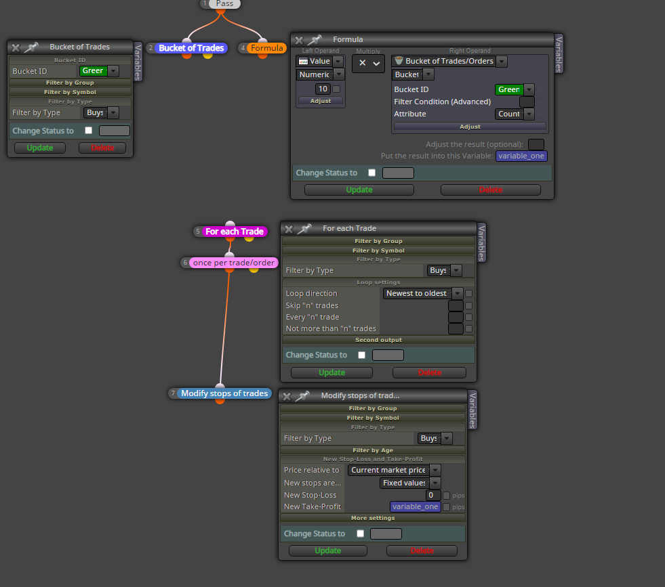Close the Bucket of Trades panel
The width and height of the screenshot is (665, 587).
point(16,47)
